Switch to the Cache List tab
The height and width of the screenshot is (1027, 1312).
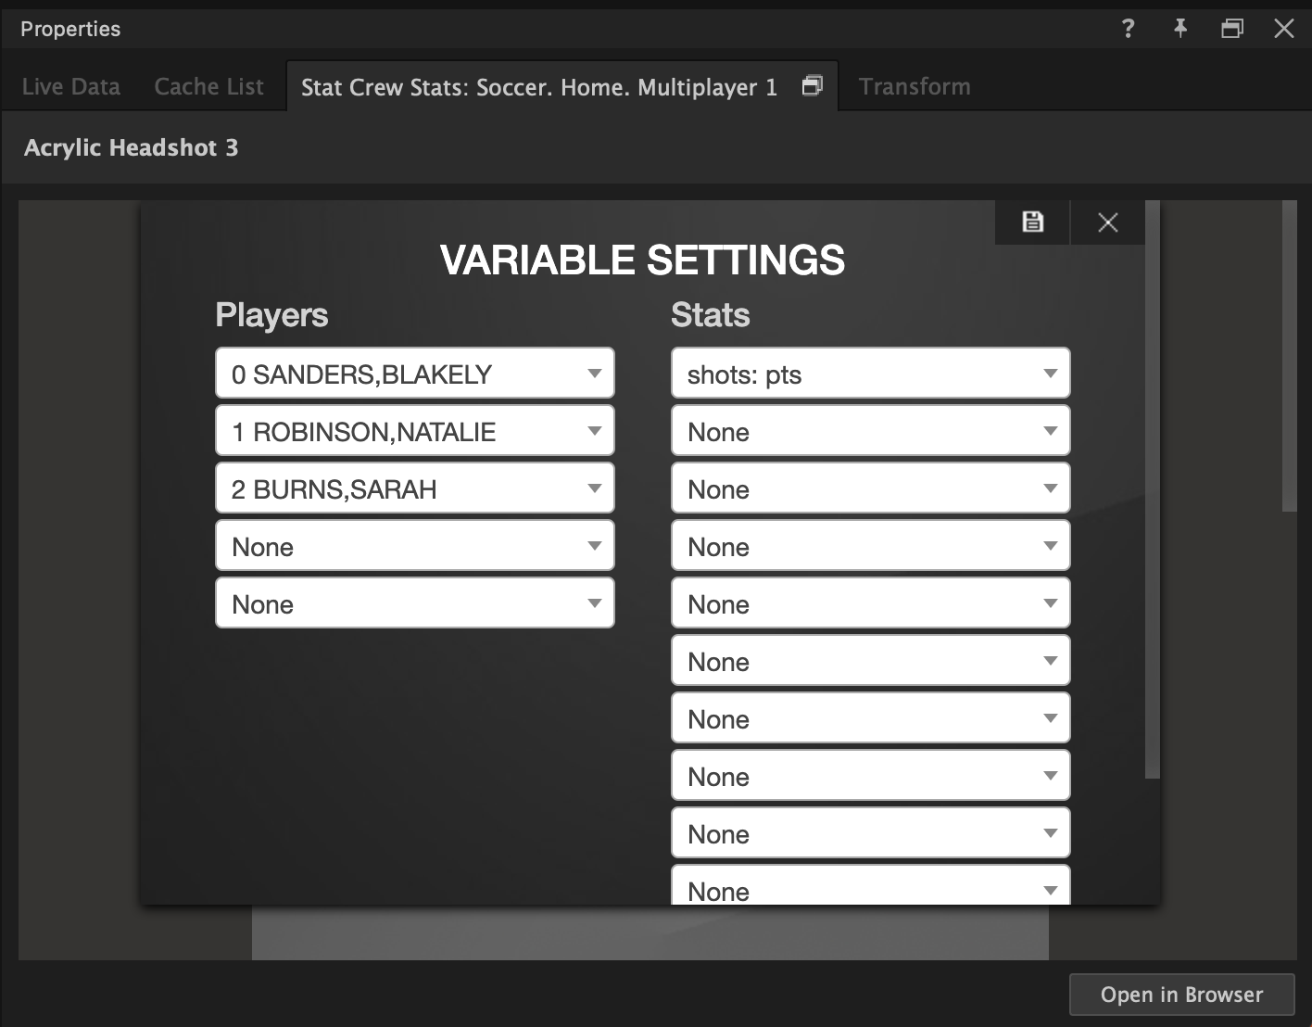pos(208,85)
